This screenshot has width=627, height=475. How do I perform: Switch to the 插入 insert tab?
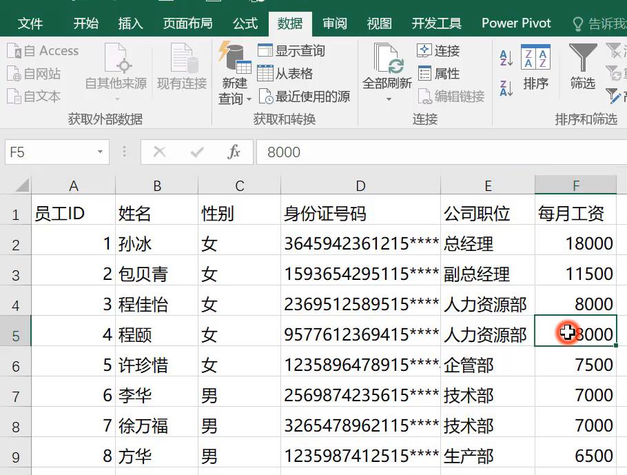coord(130,23)
